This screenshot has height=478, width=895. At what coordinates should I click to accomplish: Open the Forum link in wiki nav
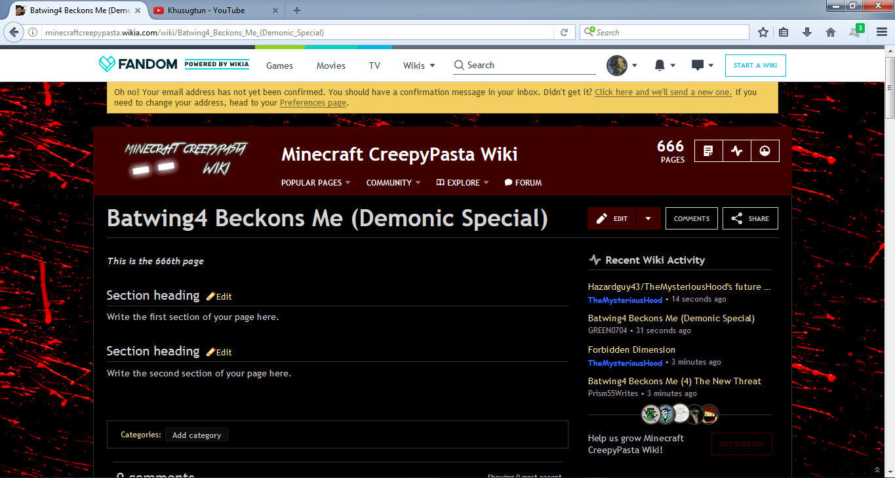(523, 183)
